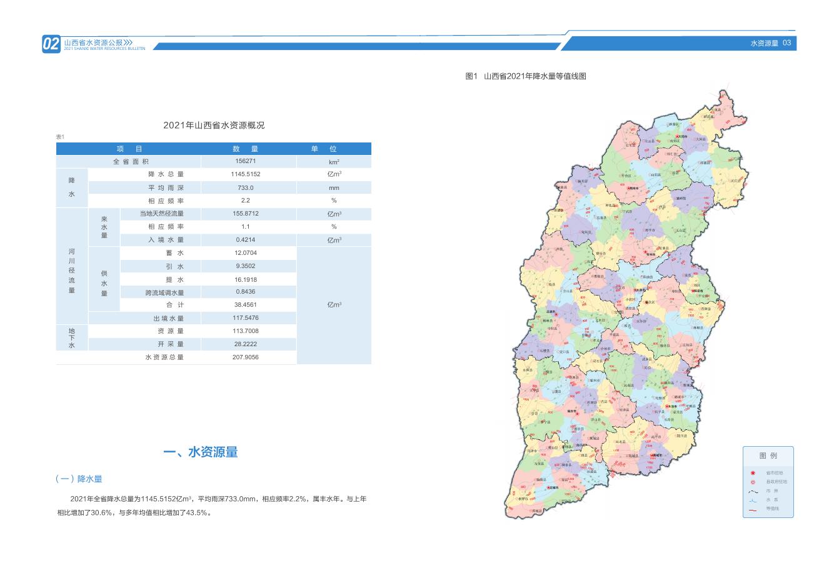Click the red star legend symbol

[x=753, y=472]
